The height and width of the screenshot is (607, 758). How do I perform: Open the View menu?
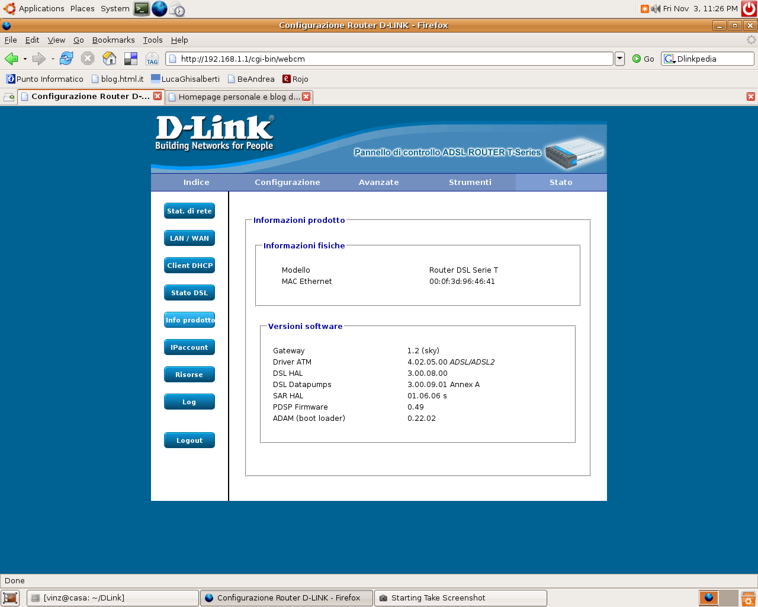(x=56, y=40)
